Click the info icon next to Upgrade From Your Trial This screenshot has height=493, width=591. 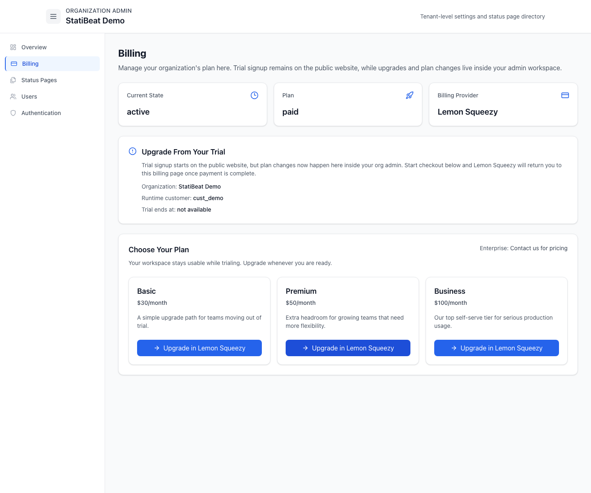click(133, 151)
